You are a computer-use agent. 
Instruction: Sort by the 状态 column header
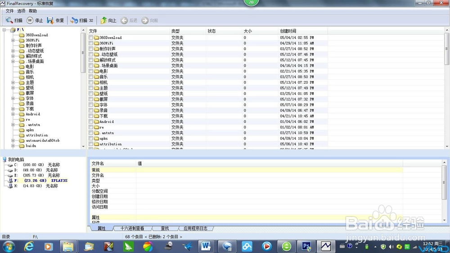(224, 31)
